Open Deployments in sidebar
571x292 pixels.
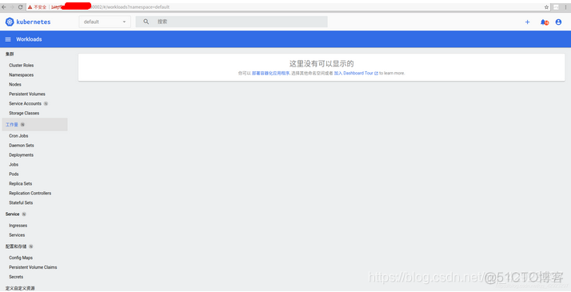point(21,154)
